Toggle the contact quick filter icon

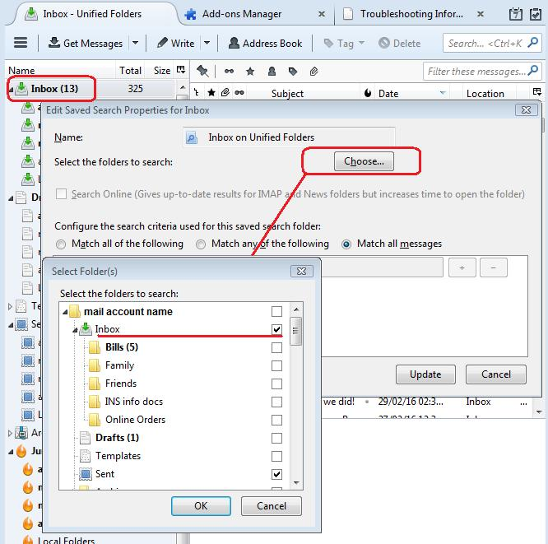272,72
